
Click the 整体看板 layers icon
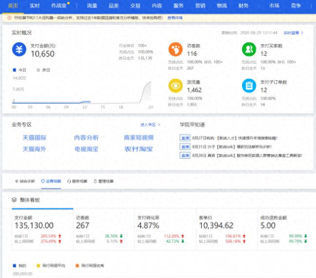pos(15,200)
